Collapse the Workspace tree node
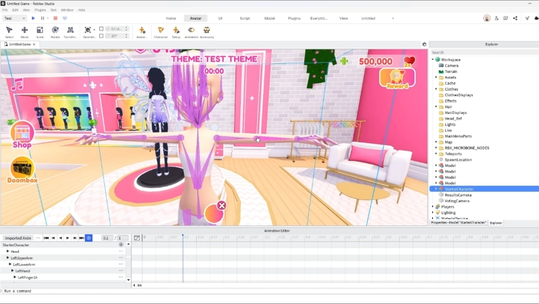Image resolution: width=539 pixels, height=304 pixels. pos(433,60)
